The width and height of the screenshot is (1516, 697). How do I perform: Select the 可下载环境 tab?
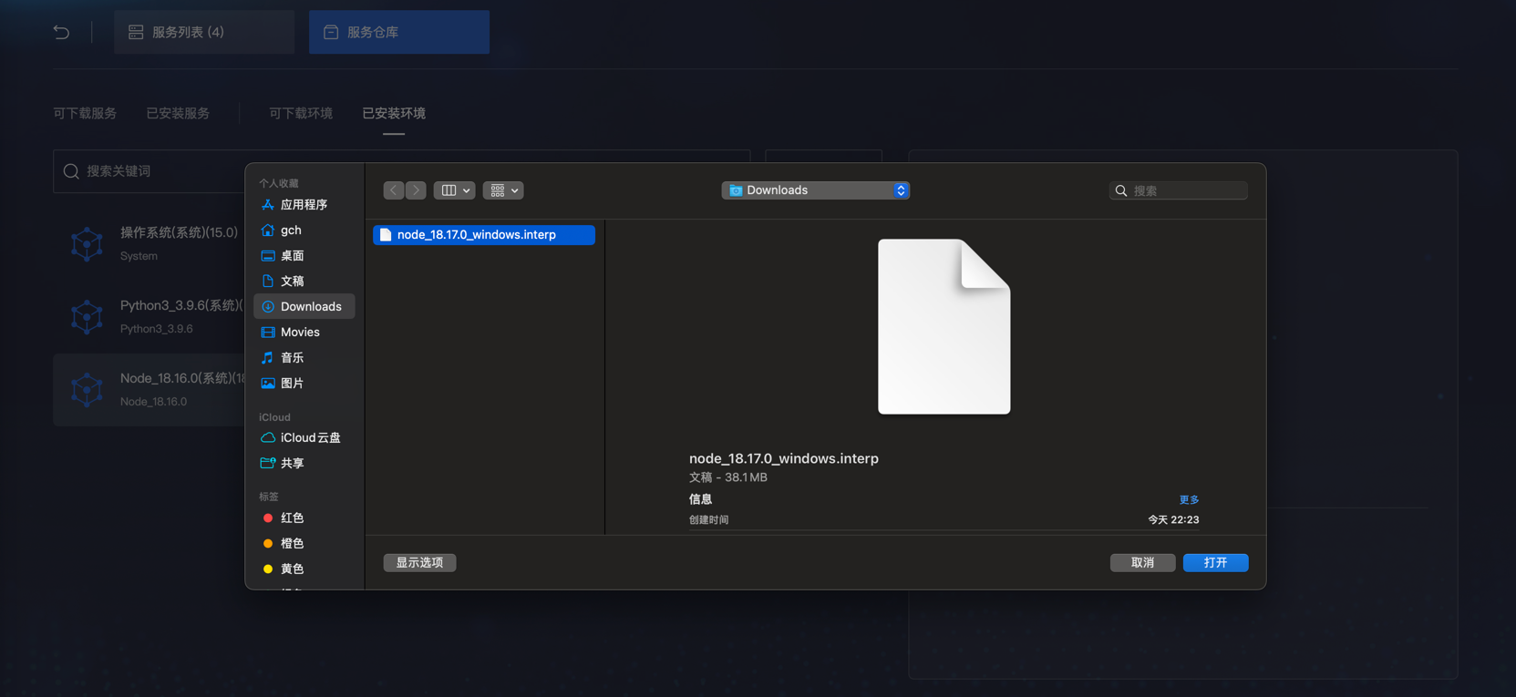[301, 113]
